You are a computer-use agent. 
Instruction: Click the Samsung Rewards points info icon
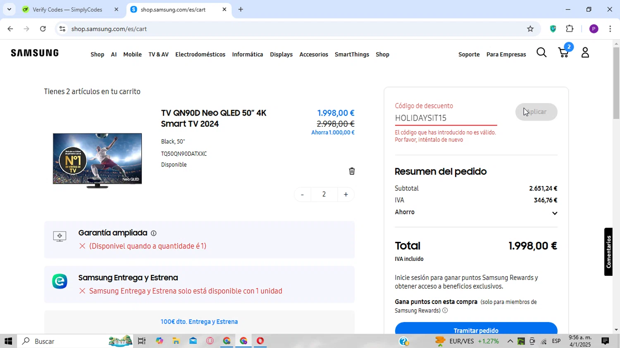click(445, 310)
